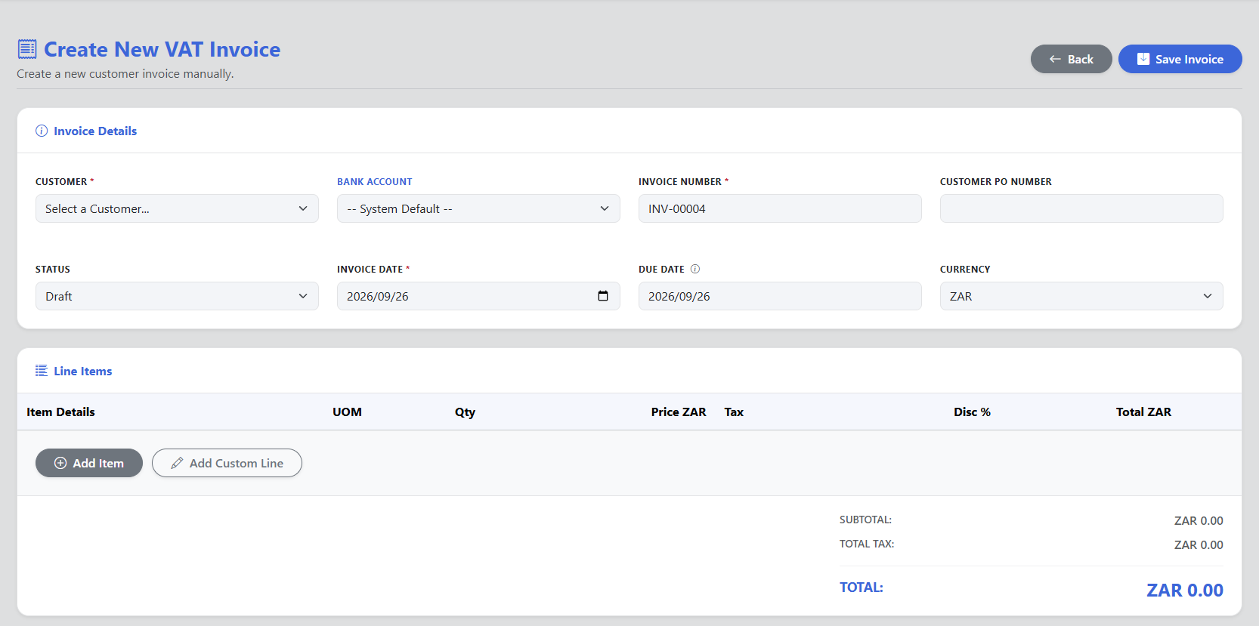This screenshot has height=626, width=1259.
Task: Click the Invoice Details section title
Action: [95, 131]
